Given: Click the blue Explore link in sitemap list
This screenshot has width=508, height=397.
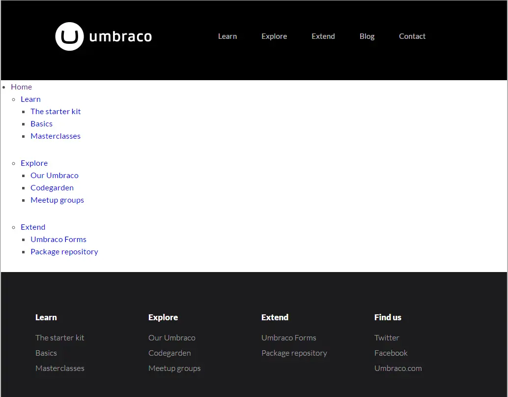Looking at the screenshot, I should [34, 163].
